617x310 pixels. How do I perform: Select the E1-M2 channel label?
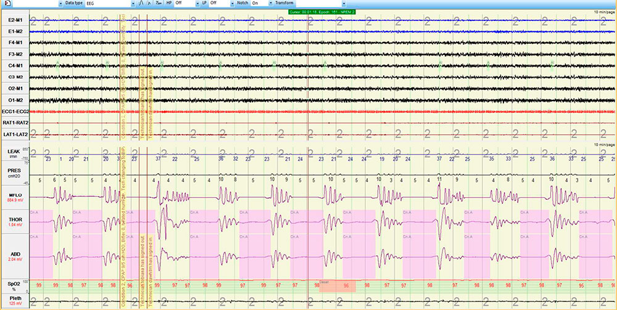tap(15, 31)
